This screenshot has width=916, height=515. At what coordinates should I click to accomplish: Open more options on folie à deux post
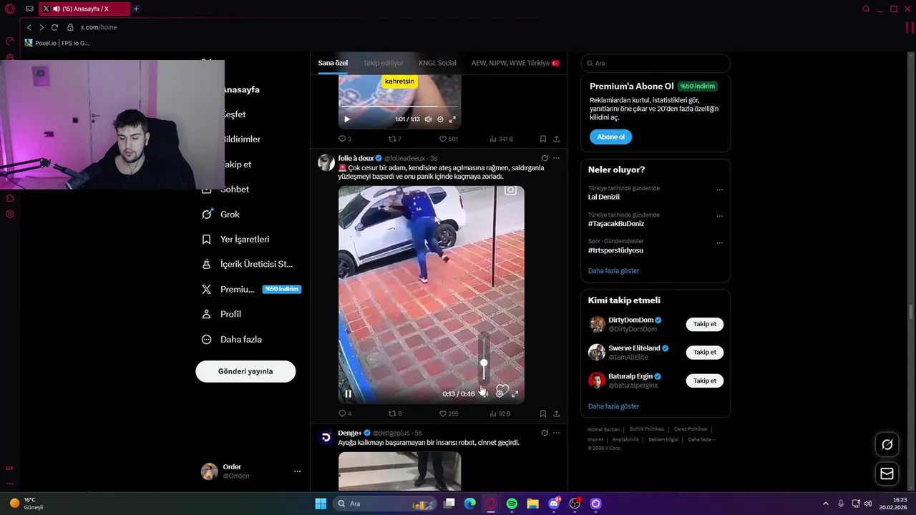point(556,158)
